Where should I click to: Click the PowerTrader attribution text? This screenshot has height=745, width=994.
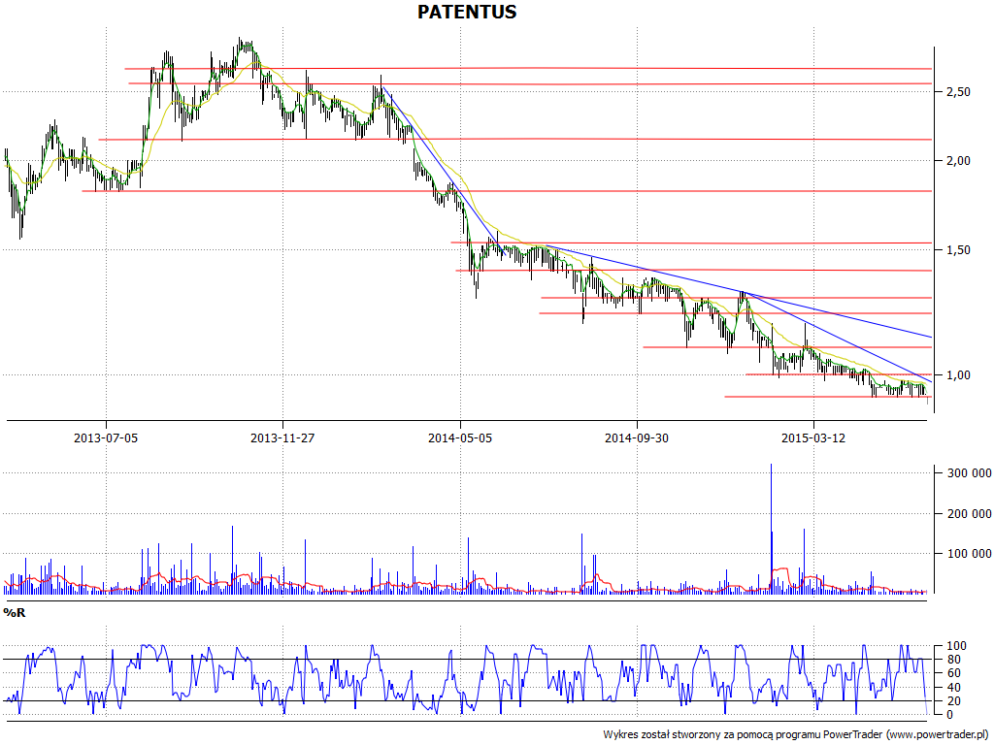[x=797, y=735]
